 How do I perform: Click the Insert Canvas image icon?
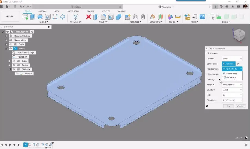click(x=202, y=17)
